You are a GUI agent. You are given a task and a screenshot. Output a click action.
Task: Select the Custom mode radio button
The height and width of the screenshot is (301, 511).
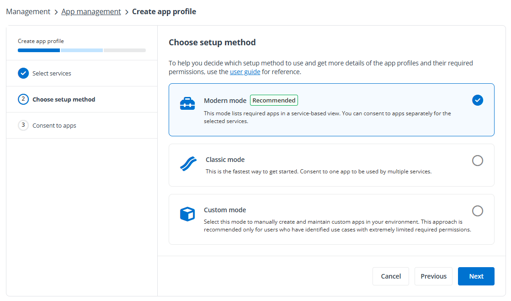coord(477,211)
